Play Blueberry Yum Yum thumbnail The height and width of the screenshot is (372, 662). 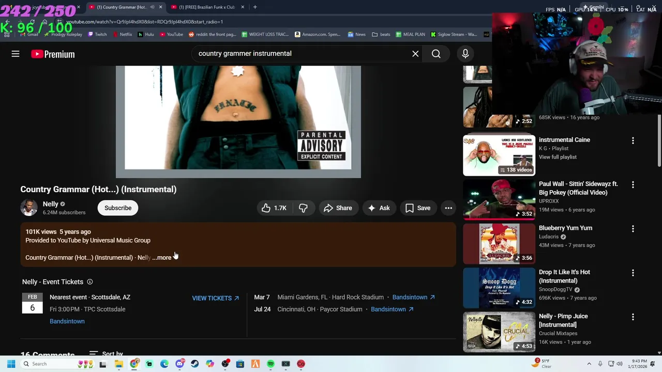499,244
